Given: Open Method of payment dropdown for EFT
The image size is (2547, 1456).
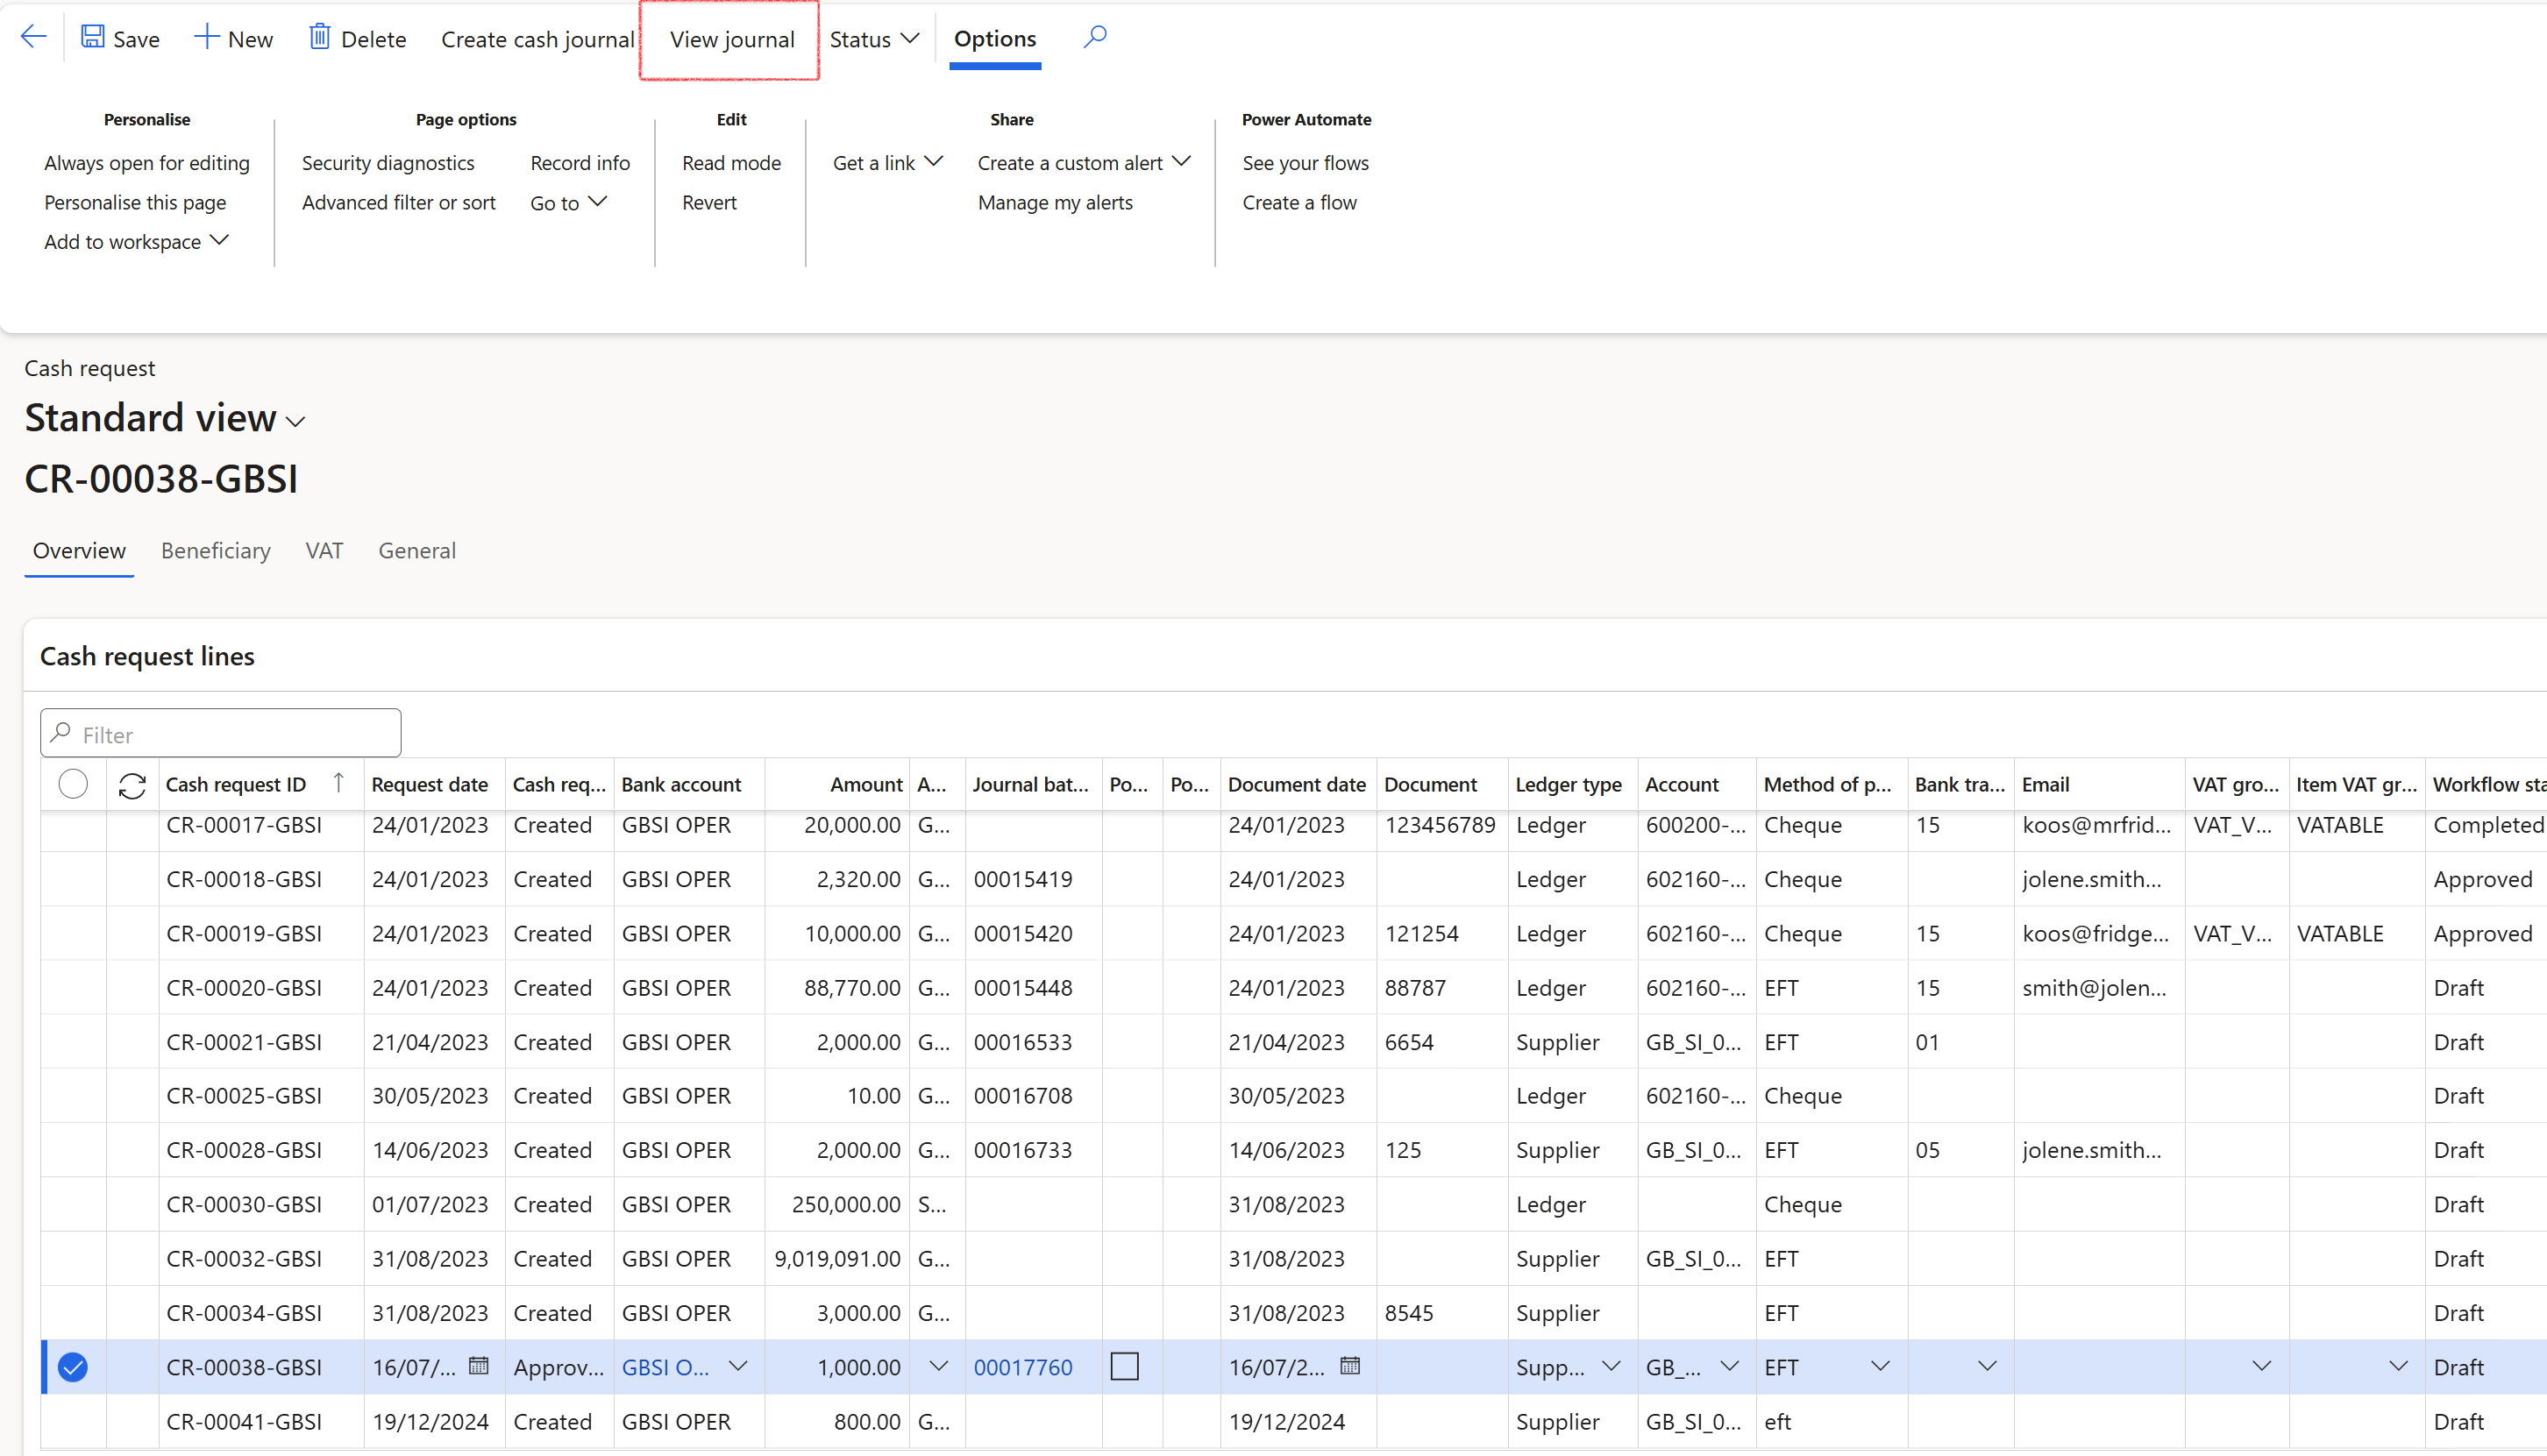Looking at the screenshot, I should click(1880, 1366).
